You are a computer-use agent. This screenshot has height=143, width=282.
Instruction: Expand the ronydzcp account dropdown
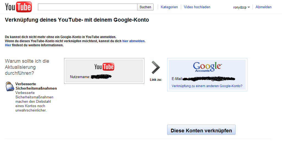pyautogui.click(x=242, y=7)
